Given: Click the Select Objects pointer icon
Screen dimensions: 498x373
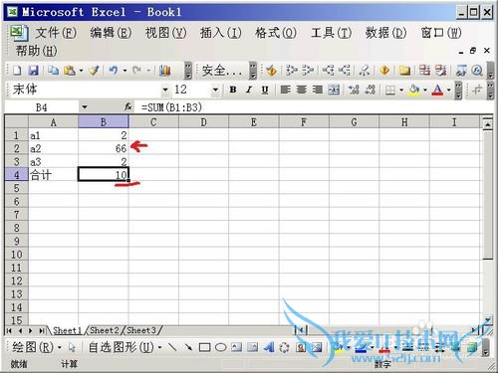Looking at the screenshot, I should [72, 347].
